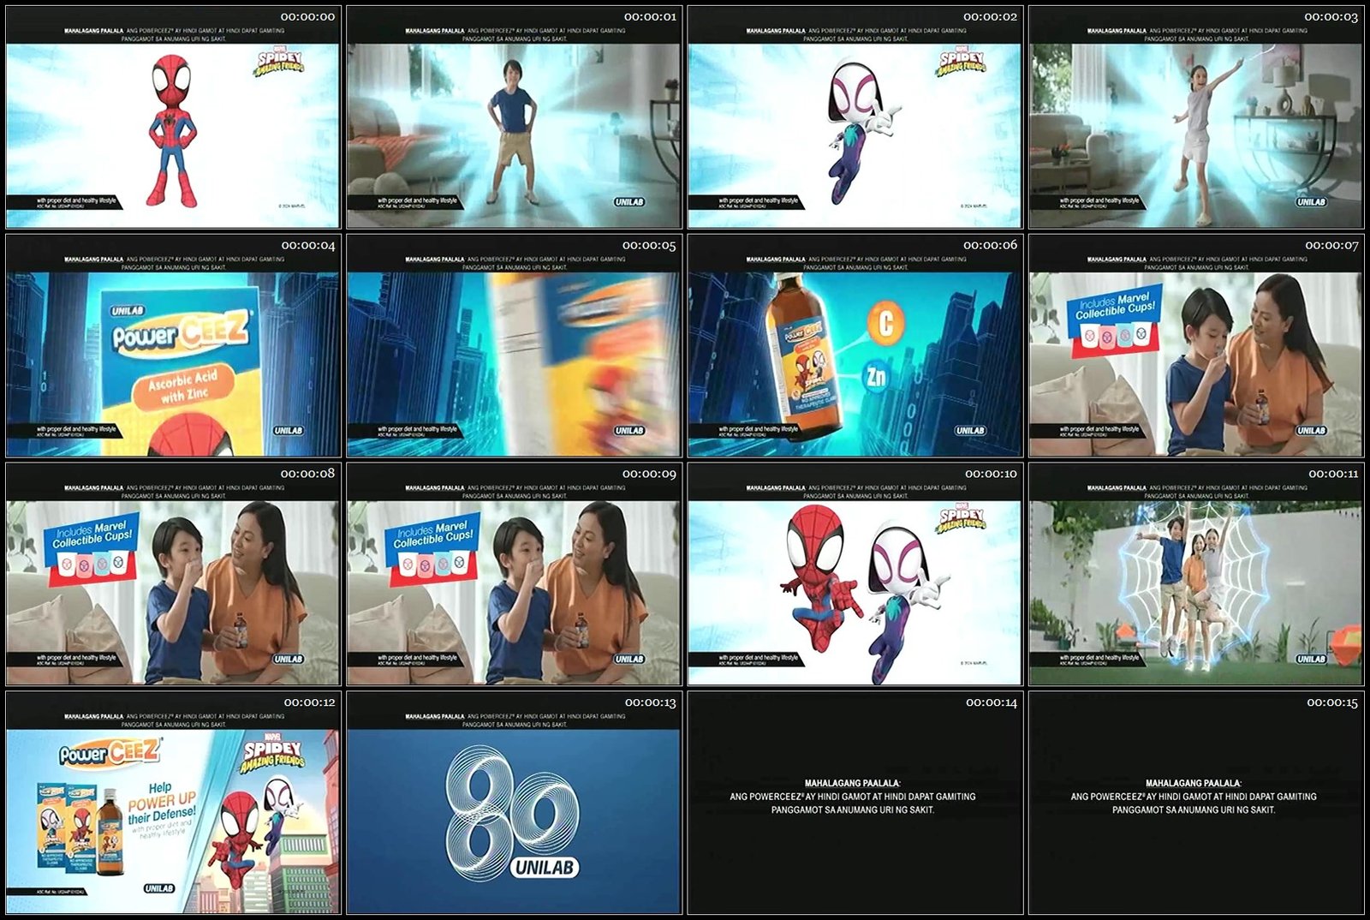Viewport: 1370px width, 920px height.
Task: Open the Ghost-Spider frame at 00:00:02
Action: tap(855, 118)
